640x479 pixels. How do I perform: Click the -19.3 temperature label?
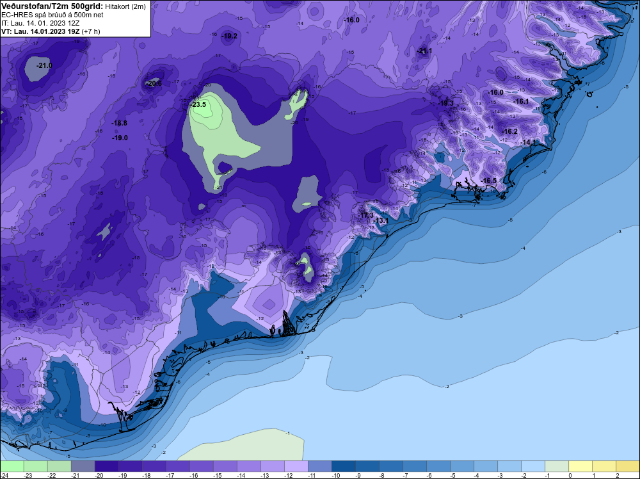point(446,103)
